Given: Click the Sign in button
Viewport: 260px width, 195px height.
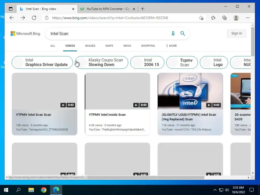Looking at the screenshot, I should click(237, 33).
